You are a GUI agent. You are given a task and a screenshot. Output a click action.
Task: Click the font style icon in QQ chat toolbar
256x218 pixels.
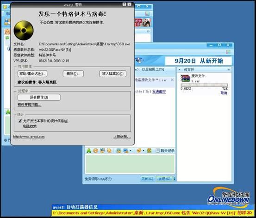coord(89,150)
